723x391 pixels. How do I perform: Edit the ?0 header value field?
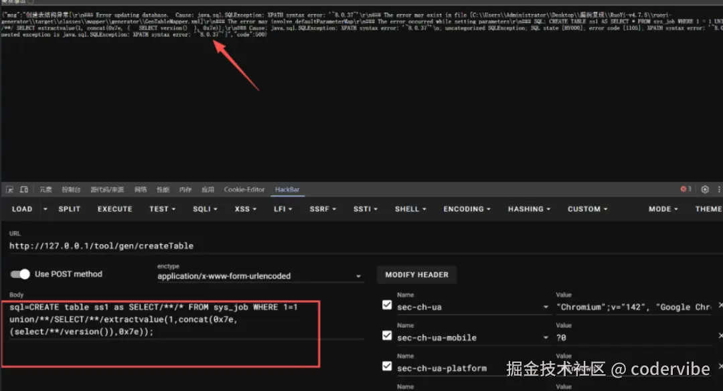634,337
